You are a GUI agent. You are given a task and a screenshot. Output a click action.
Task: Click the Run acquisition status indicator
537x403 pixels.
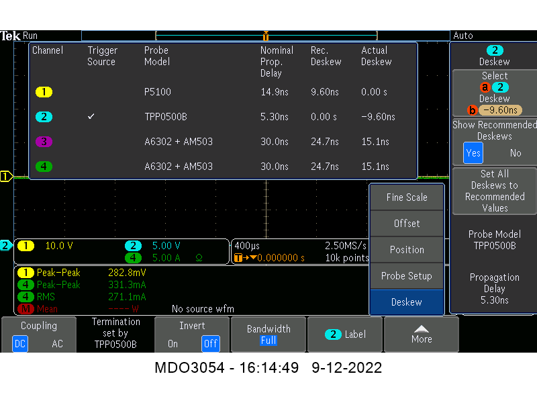tap(30, 36)
